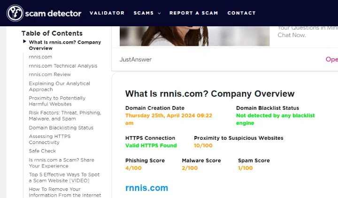
Task: Select the Table of Contents heading
Action: pos(52,33)
